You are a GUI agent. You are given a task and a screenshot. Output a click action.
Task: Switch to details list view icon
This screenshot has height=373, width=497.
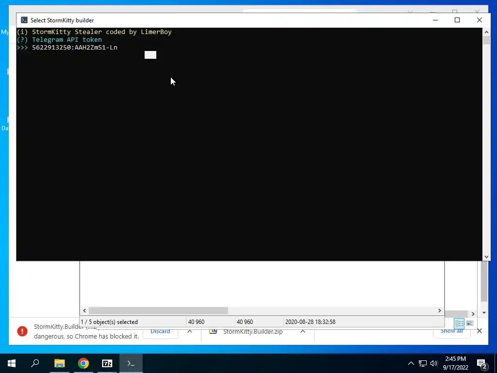tap(459, 323)
